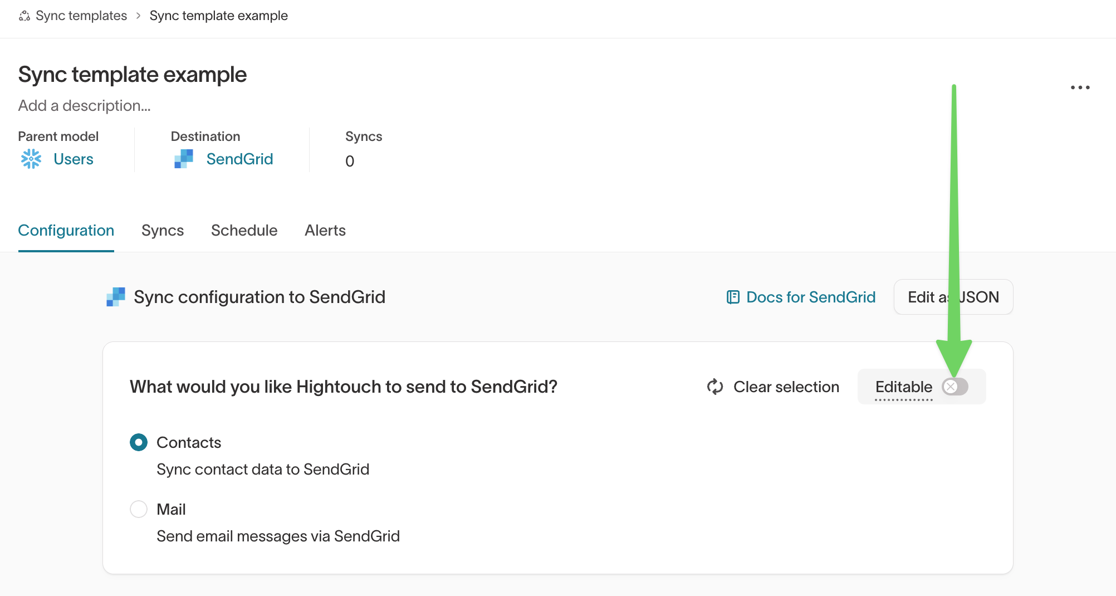Open Docs for SendGrid link
Screen dimensions: 1116x596
pos(811,297)
